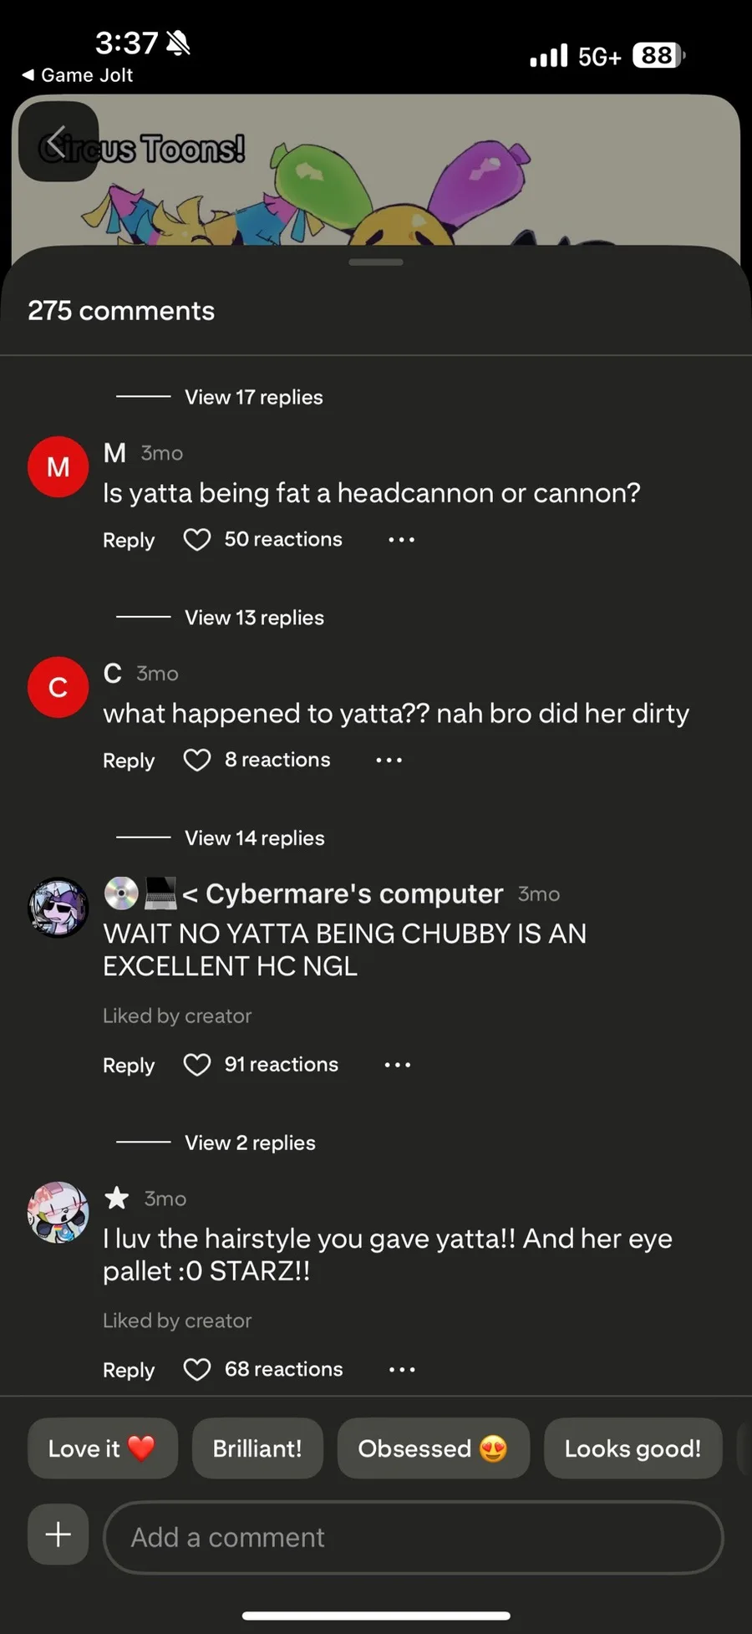Toggle heart on C's yatta comment
752x1634 pixels.
click(x=197, y=761)
